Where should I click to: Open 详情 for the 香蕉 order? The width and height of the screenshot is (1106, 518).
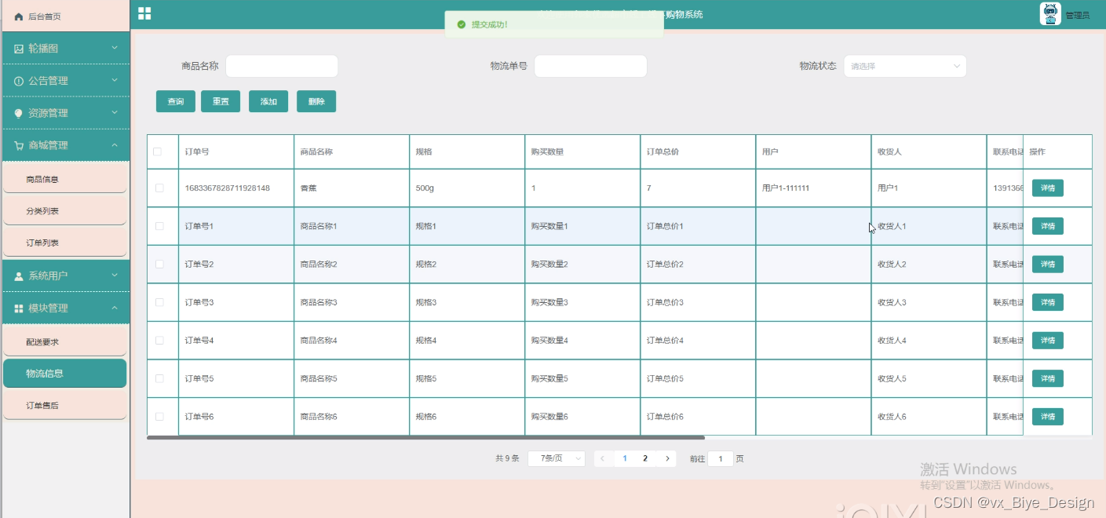1048,188
